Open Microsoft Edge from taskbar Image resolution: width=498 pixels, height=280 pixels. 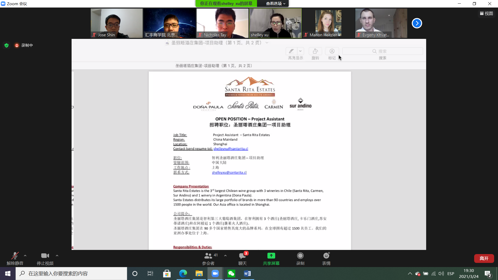click(183, 274)
